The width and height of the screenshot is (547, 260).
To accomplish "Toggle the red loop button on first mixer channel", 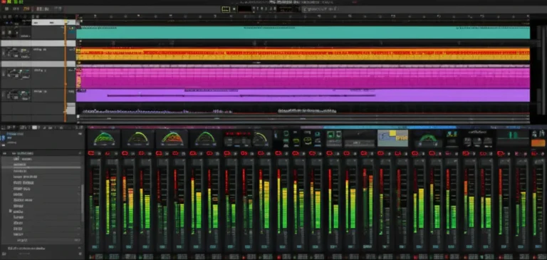I will click(x=91, y=153).
